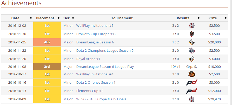The image size is (232, 105).
Task: Click the Grp. S. abbreviation
Action: pos(191,67)
